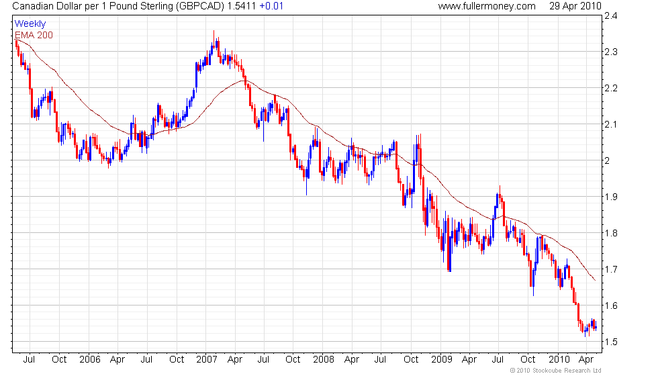Click the 2 price axis label
658x376 pixels.
607,160
